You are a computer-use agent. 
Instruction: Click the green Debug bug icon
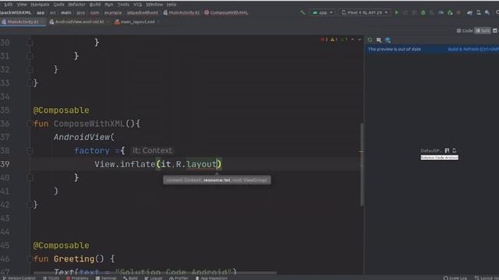coord(423,12)
